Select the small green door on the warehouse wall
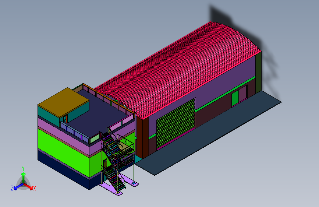 [x=235, y=99]
